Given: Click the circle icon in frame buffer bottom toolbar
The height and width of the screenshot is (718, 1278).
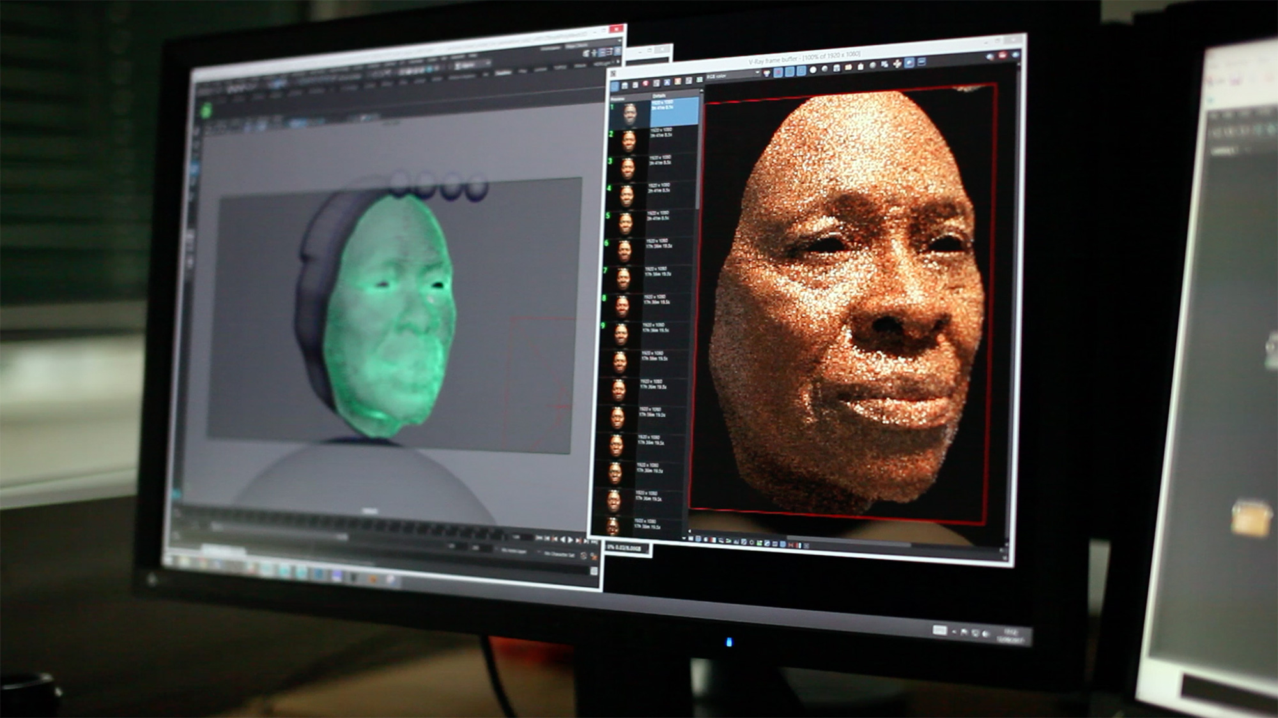Looking at the screenshot, I should (751, 542).
